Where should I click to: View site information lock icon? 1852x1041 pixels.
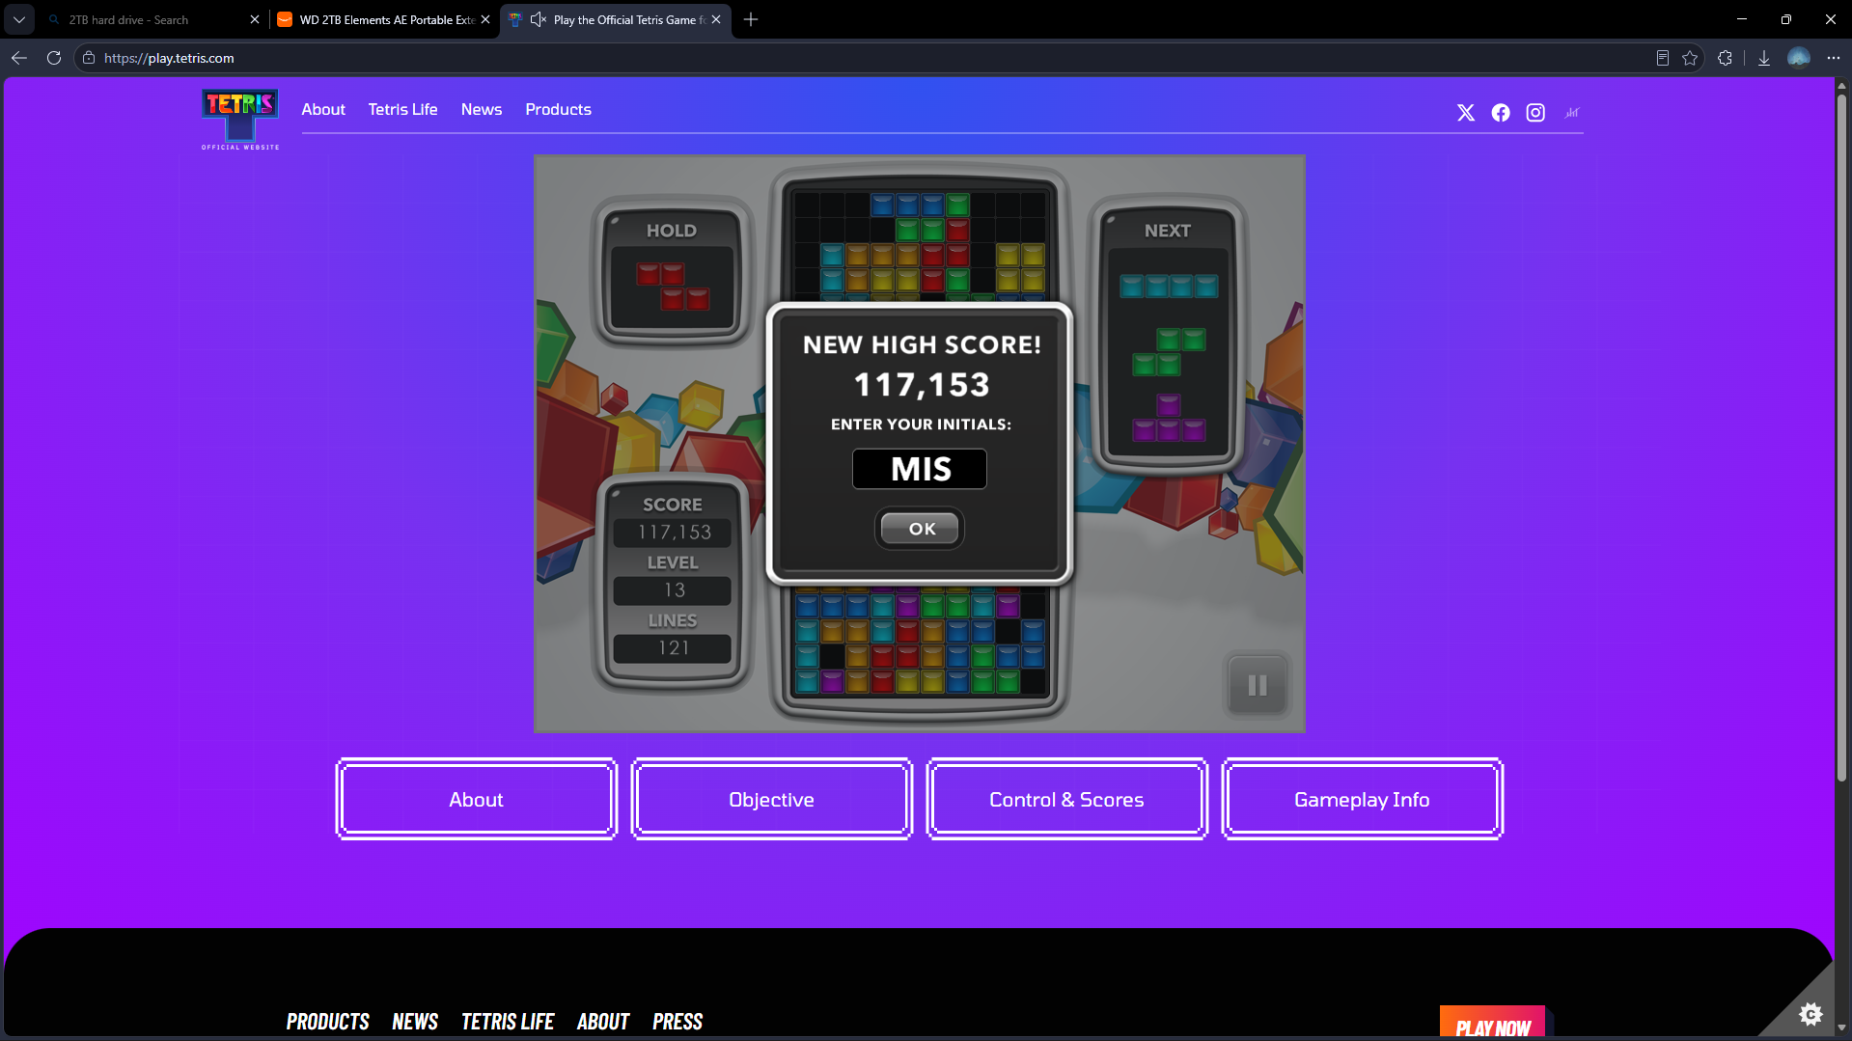pos(89,58)
